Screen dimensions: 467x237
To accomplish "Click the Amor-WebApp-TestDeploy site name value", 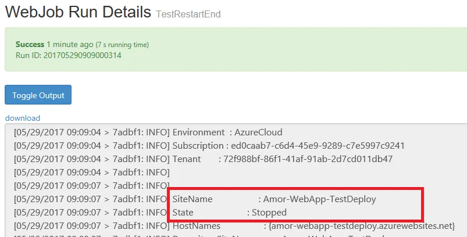I will pyautogui.click(x=319, y=199).
